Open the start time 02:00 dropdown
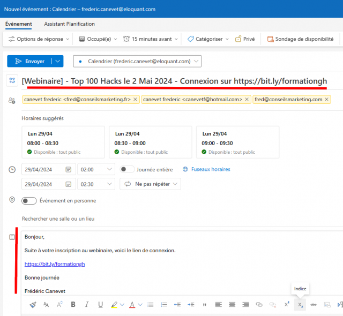Screen dimensions: 343x316 [x=96, y=169]
